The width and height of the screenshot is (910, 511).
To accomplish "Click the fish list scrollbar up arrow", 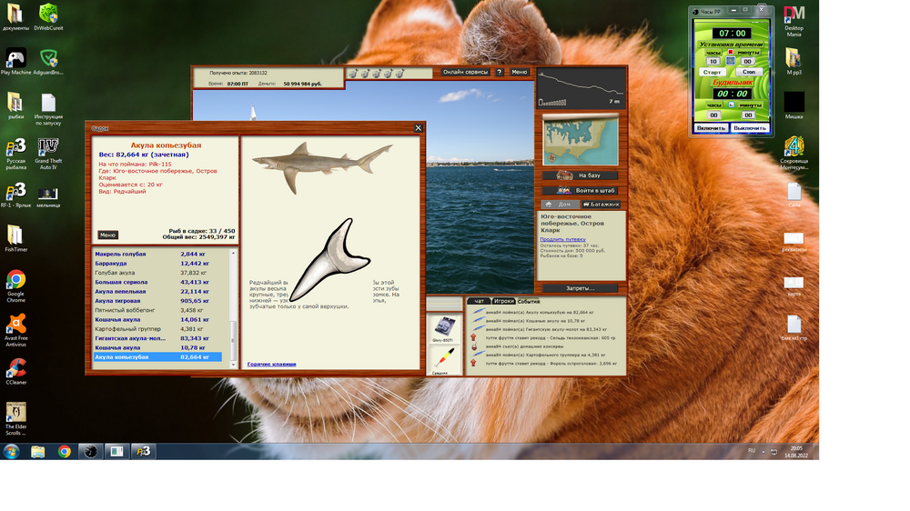I will 233,254.
